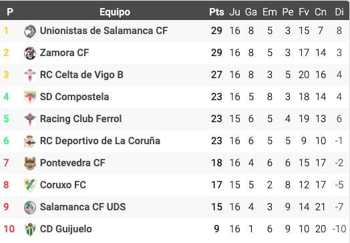The width and height of the screenshot is (350, 243).
Task: Click the Zamora CF team crest
Action: pyautogui.click(x=30, y=53)
